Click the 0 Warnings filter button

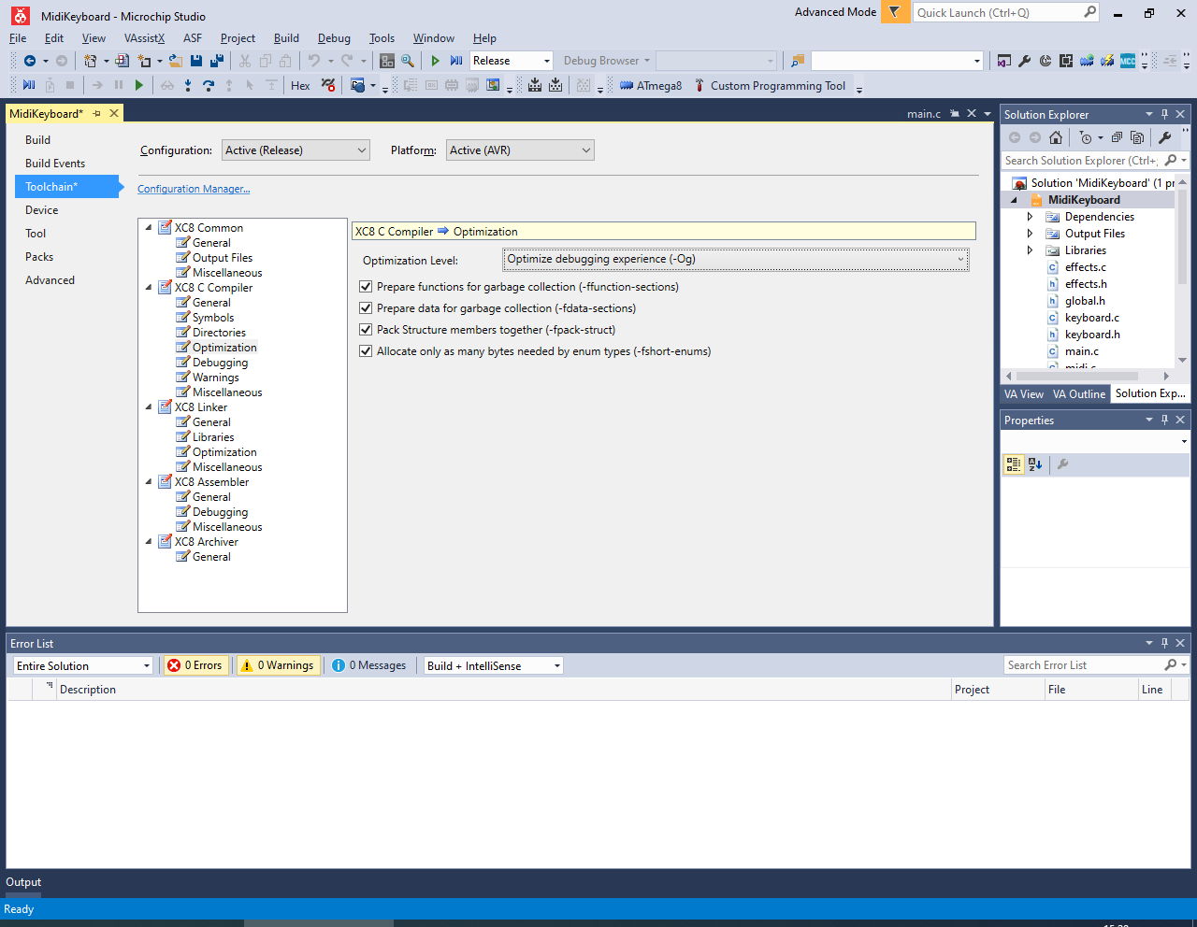278,665
